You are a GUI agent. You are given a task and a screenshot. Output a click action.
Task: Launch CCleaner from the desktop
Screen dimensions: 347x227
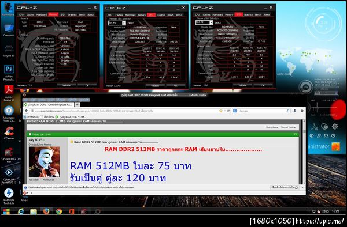tap(9, 133)
